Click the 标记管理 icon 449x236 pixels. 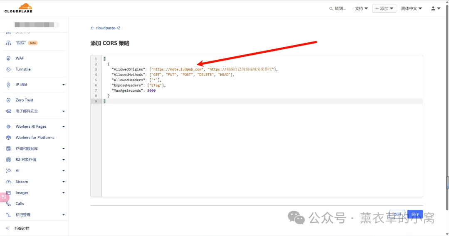coord(8,215)
